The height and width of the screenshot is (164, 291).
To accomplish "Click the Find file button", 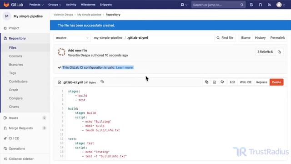I will click(x=225, y=38).
